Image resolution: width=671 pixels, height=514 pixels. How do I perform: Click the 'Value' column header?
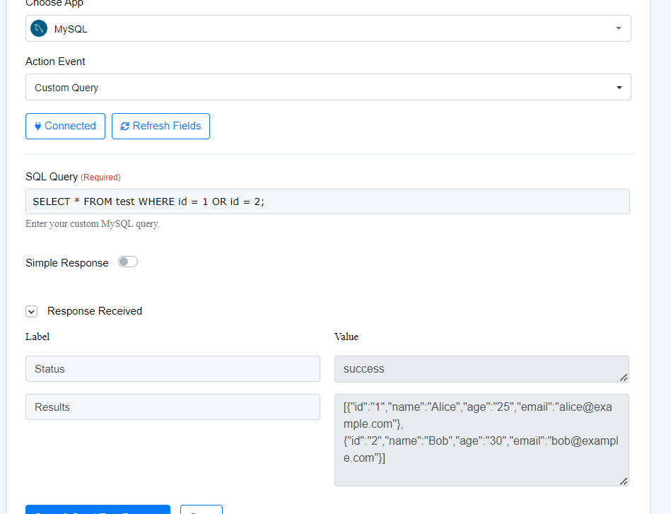point(346,337)
